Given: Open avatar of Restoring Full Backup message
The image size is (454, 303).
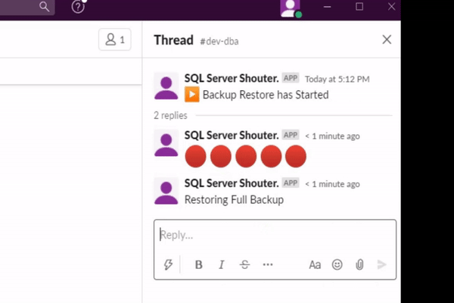Looking at the screenshot, I should [166, 192].
